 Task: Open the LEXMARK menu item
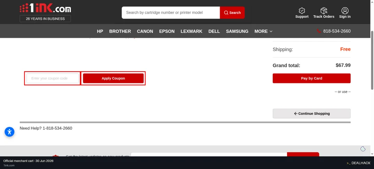pyautogui.click(x=191, y=31)
